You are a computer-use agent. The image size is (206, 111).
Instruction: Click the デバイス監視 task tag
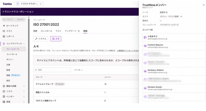(174, 16)
